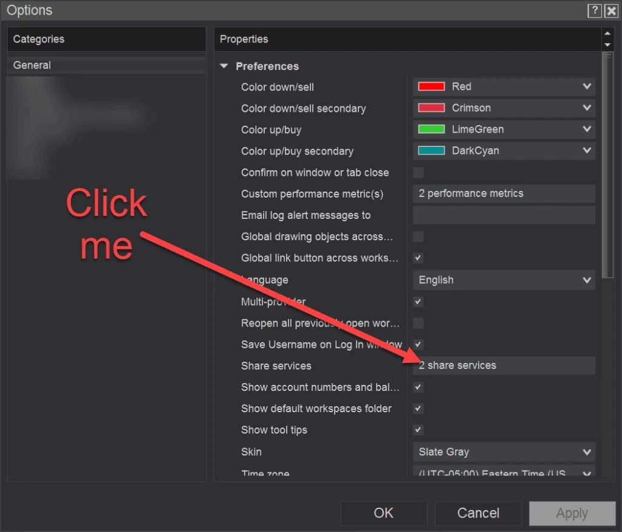Click the DarkCyan color swatch
The image size is (622, 532).
pyautogui.click(x=431, y=151)
